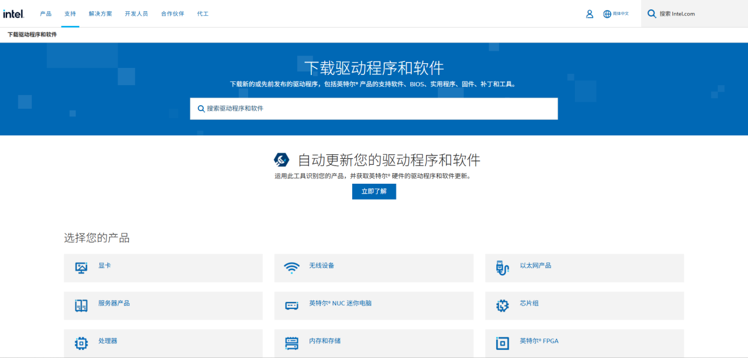This screenshot has width=748, height=358.
Task: Click the 英特尔 NUC 迷你电脑 icon
Action: [x=292, y=305]
